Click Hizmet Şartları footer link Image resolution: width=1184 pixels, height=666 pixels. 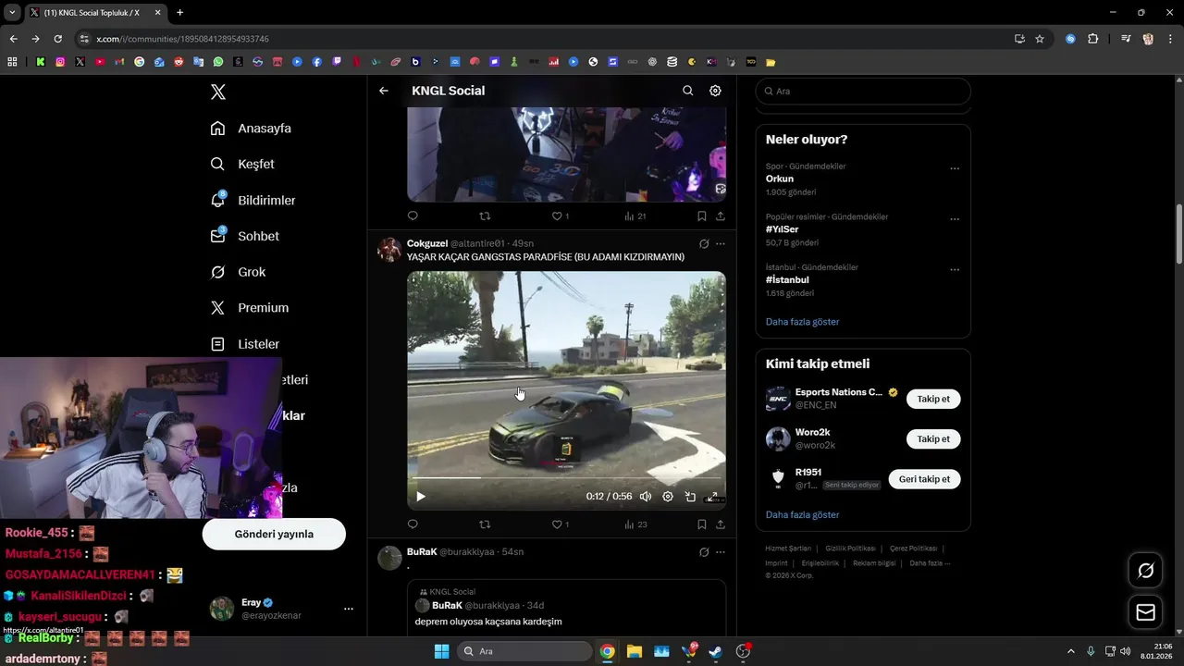coord(788,549)
